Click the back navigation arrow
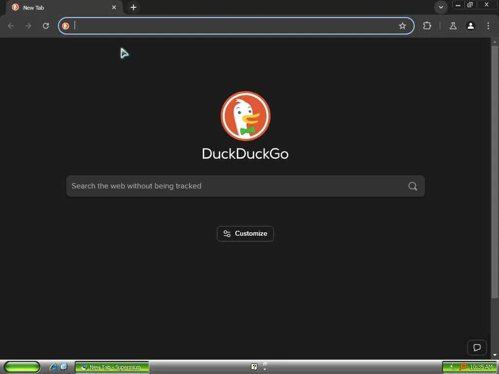 coord(11,26)
